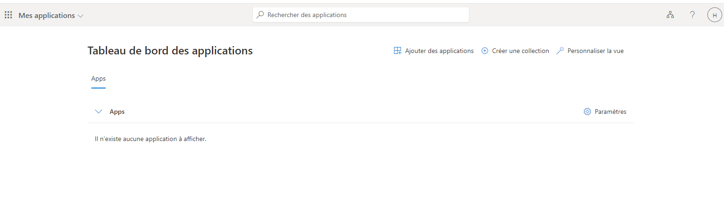This screenshot has width=724, height=212.
Task: Open the Paramètres link text
Action: pyautogui.click(x=610, y=112)
